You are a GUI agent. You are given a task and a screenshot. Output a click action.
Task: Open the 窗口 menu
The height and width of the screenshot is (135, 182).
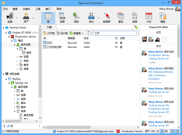(x=48, y=9)
